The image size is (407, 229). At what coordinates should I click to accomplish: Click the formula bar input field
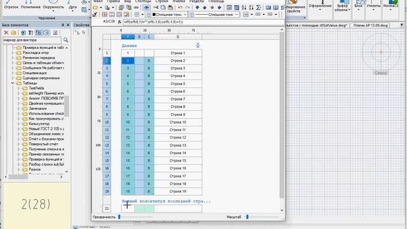pos(203,22)
